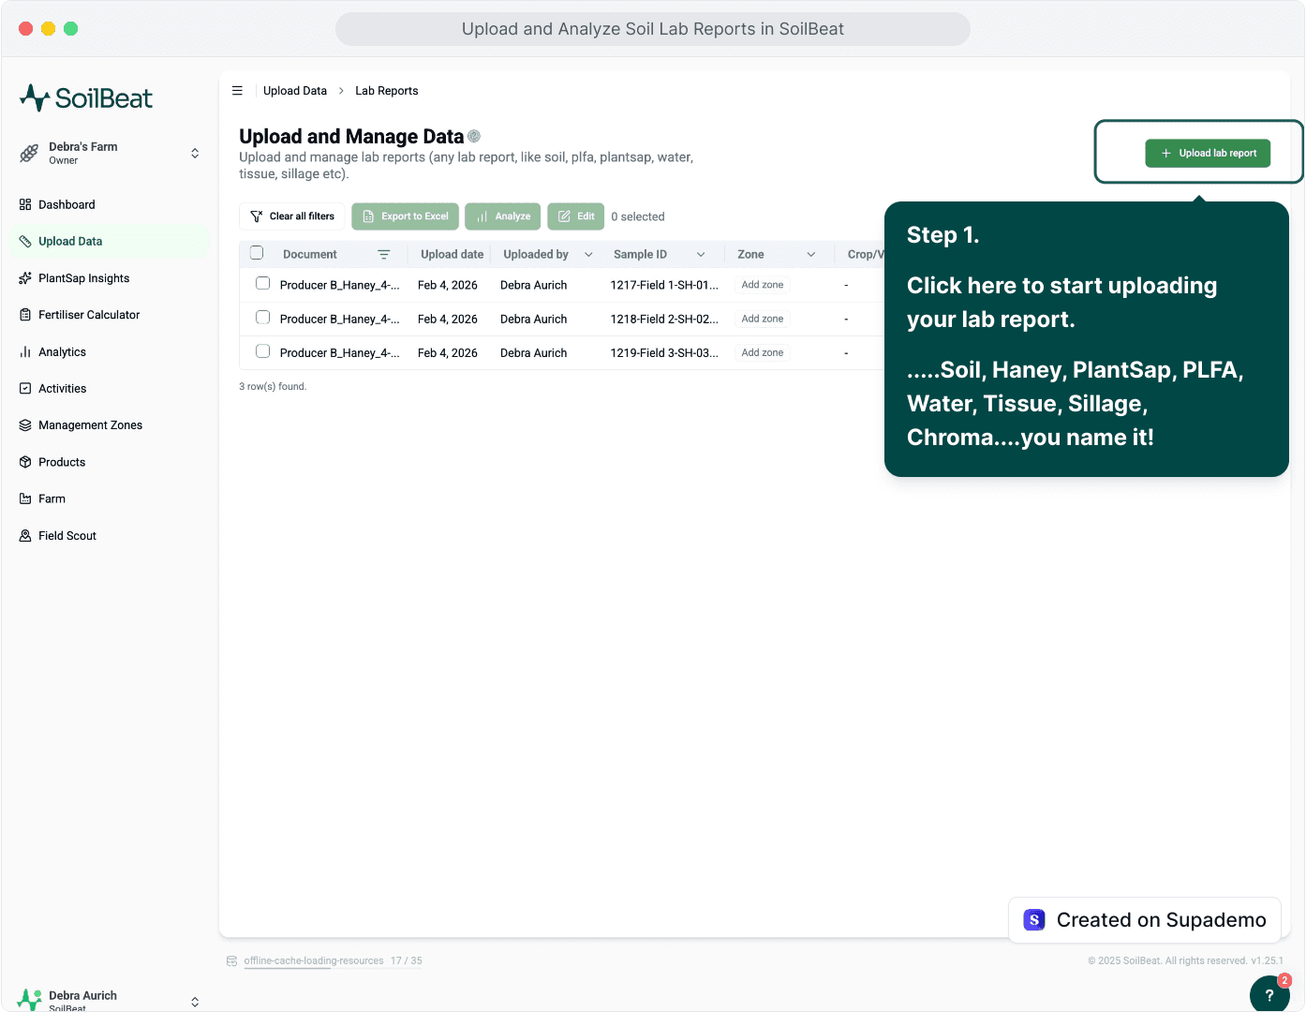Viewport: 1306px width, 1012px height.
Task: Click Export to Excel button
Action: point(405,216)
